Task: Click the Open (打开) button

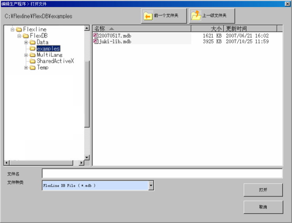Action: (x=263, y=190)
